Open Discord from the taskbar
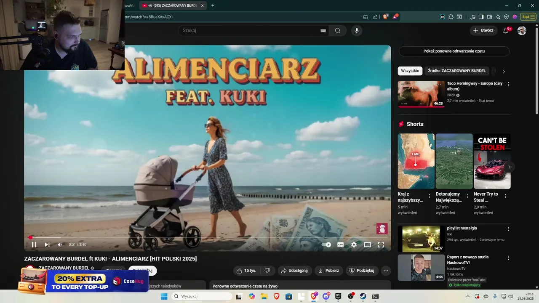 326,296
